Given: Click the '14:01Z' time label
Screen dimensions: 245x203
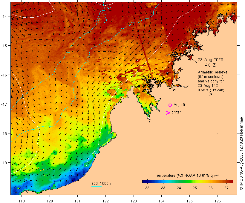Looking at the screenshot, I should tap(209, 65).
